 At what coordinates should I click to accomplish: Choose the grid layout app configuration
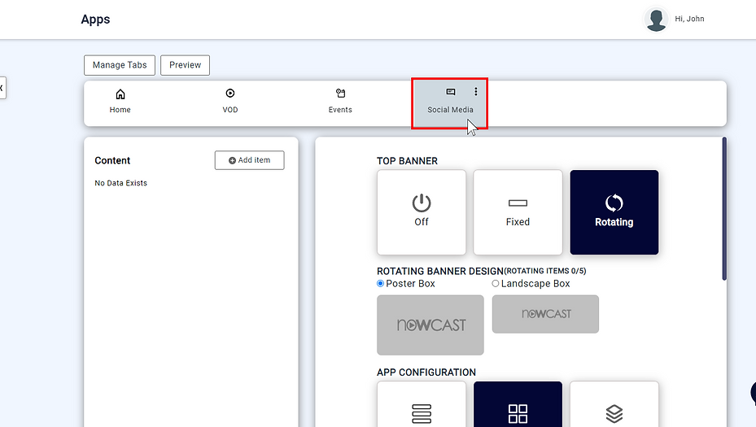click(x=518, y=405)
